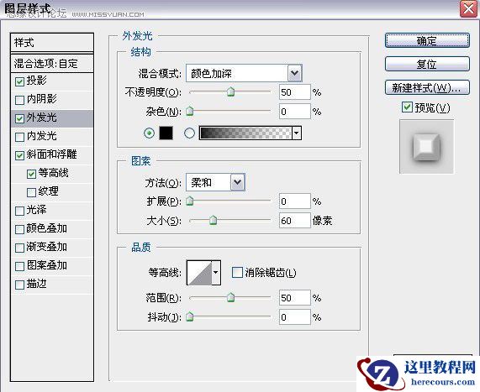Click the 抖动 jitter slider handle

[x=190, y=316]
